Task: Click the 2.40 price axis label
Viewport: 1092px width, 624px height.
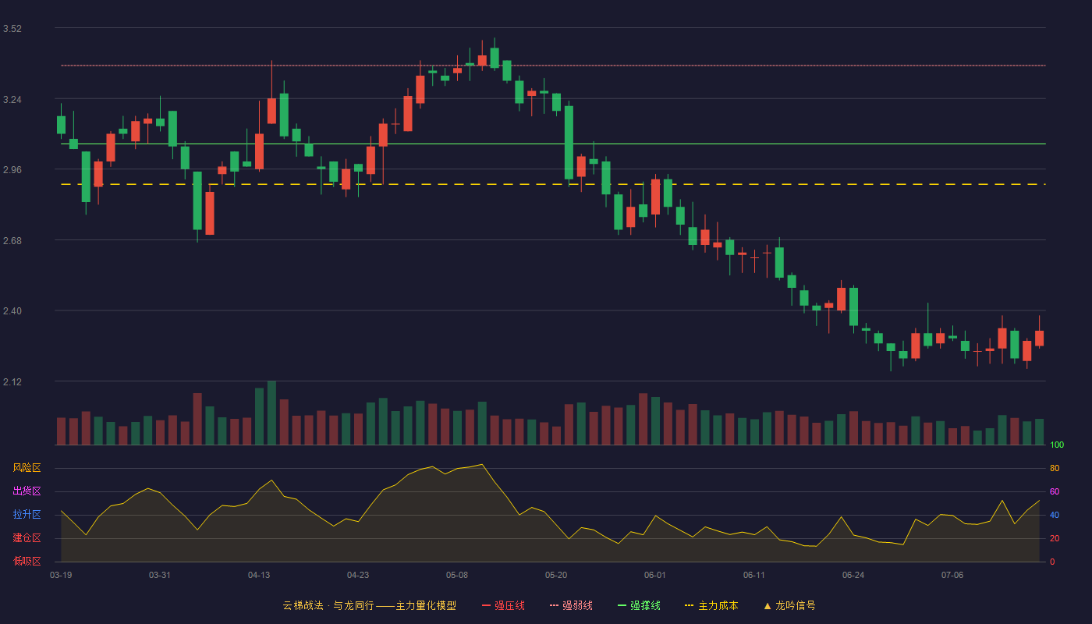Action: click(12, 311)
